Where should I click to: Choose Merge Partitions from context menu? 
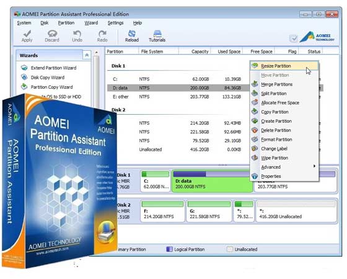pyautogui.click(x=284, y=84)
